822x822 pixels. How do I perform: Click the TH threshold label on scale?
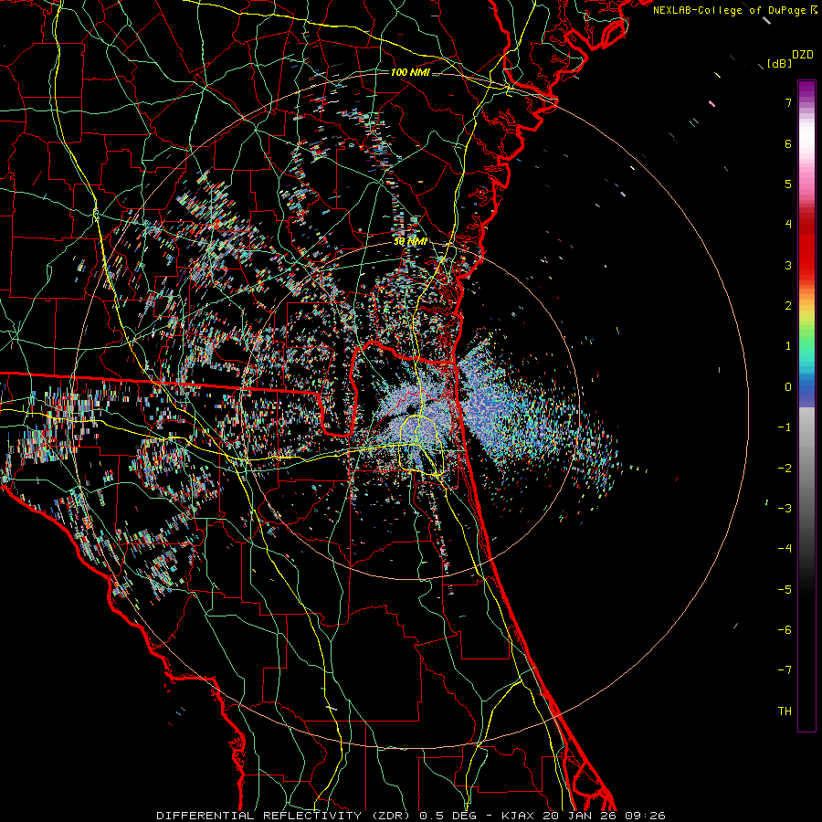785,711
